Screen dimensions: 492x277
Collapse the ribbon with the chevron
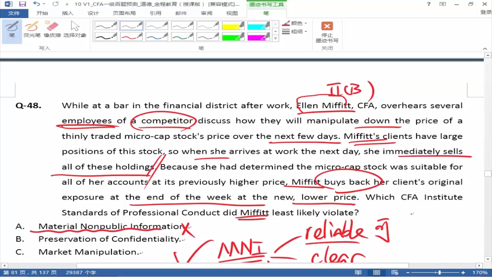[485, 49]
